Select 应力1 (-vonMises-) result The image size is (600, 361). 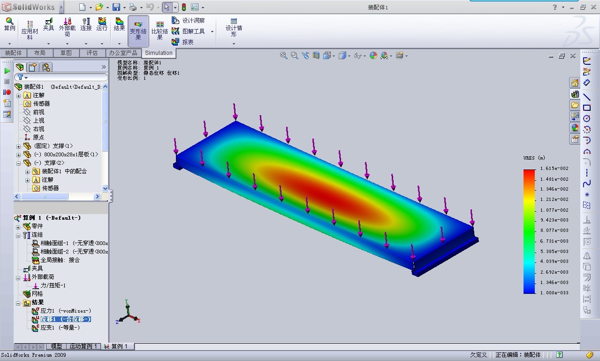coord(66,311)
